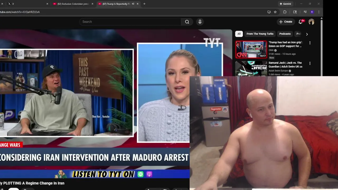Click the URL address bar

pos(132,12)
